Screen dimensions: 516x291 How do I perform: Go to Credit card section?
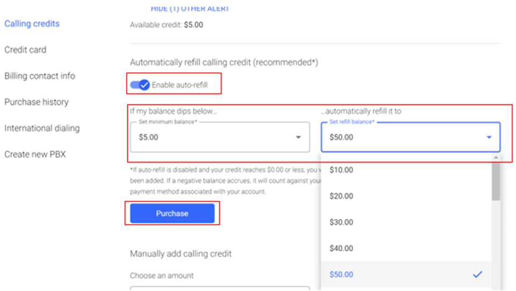pyautogui.click(x=25, y=50)
